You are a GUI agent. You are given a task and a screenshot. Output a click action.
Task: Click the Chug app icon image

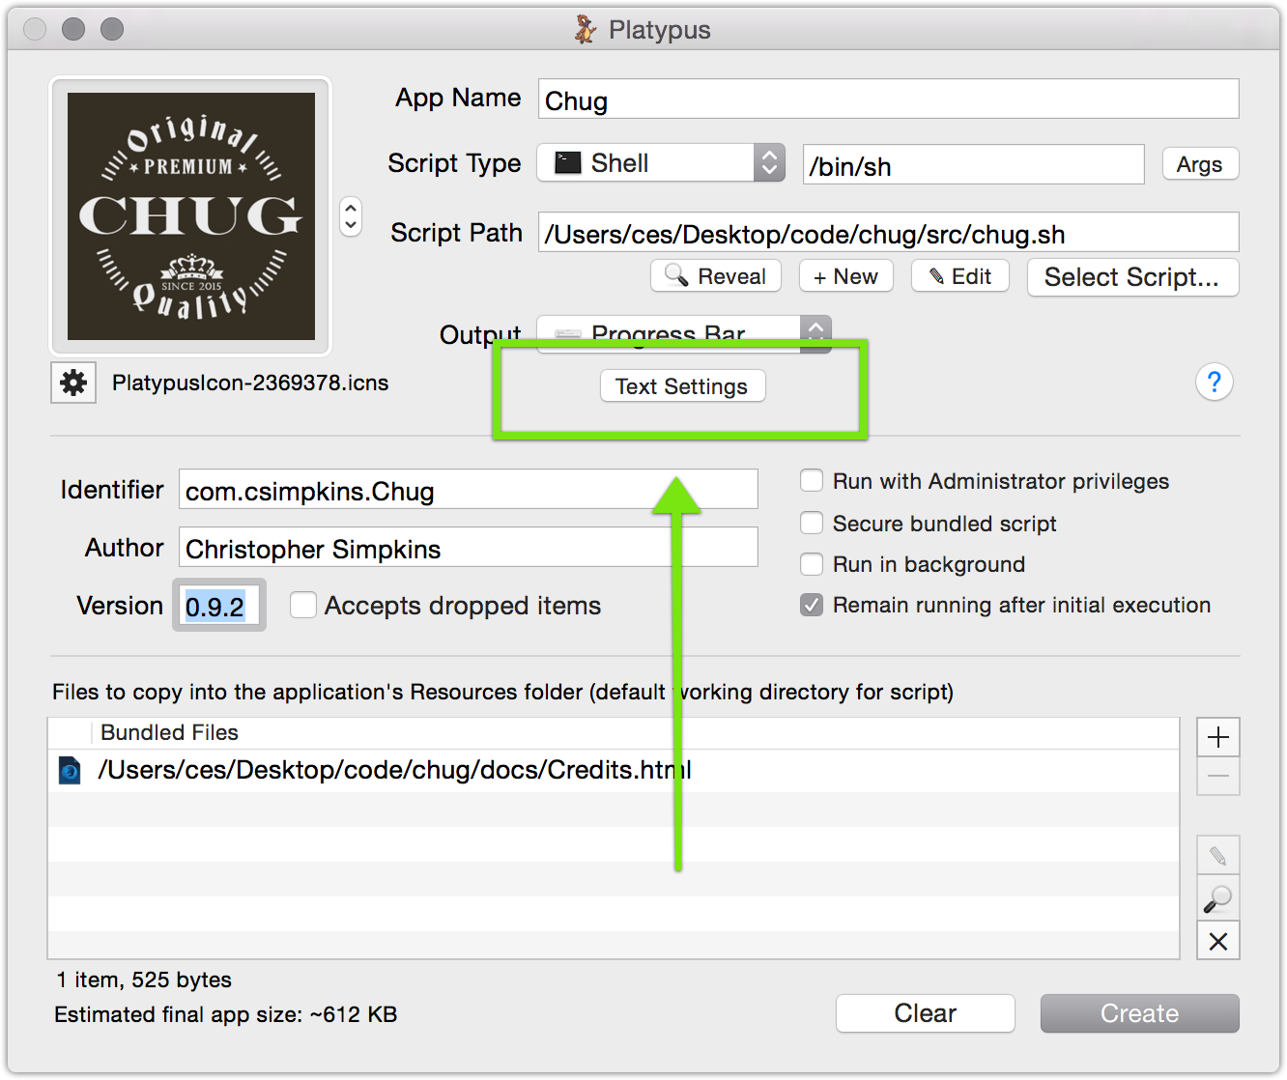point(191,216)
